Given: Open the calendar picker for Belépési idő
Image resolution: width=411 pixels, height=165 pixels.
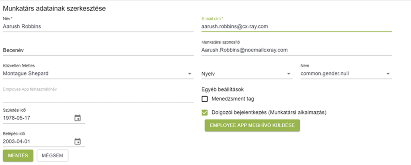Looking at the screenshot, I should (77, 142).
